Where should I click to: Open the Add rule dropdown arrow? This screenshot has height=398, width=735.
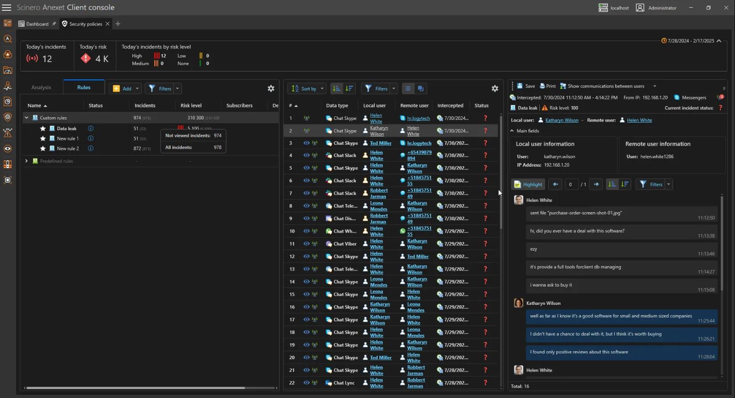(x=137, y=88)
